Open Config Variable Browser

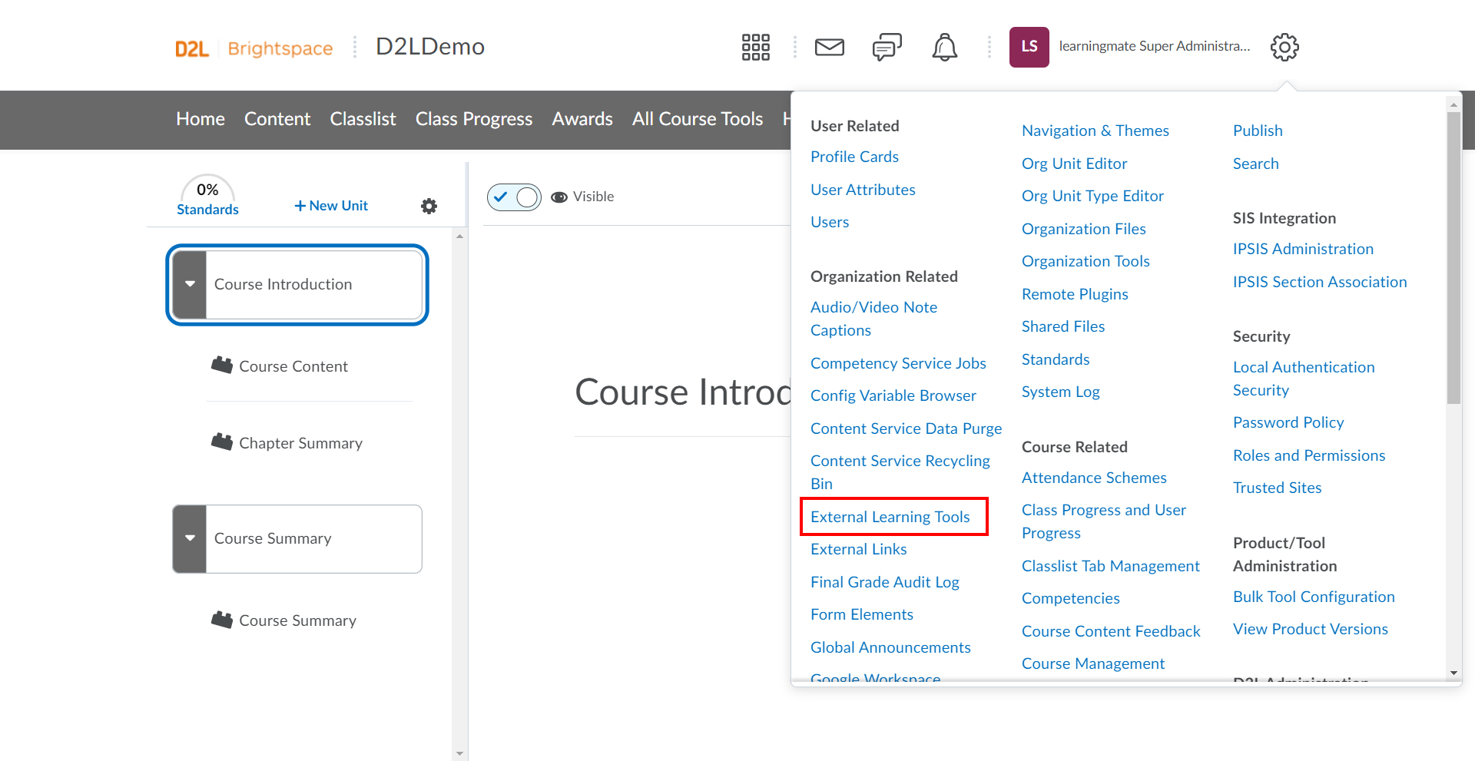893,395
